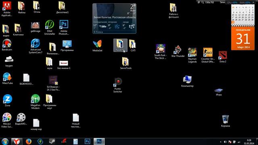
Task: Launch Advanced SystemCare 7
Action: pyautogui.click(x=35, y=46)
